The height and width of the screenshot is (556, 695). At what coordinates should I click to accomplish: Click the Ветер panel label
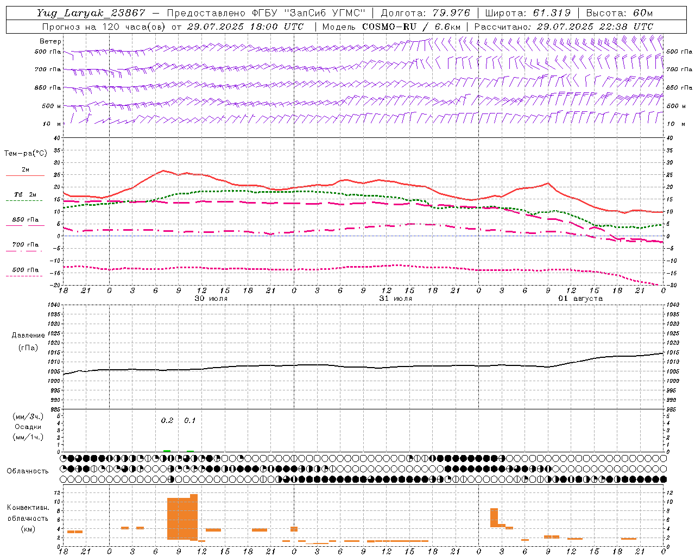(x=50, y=41)
